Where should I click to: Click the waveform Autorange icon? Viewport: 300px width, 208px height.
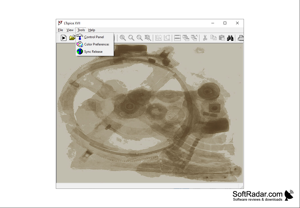point(159,38)
